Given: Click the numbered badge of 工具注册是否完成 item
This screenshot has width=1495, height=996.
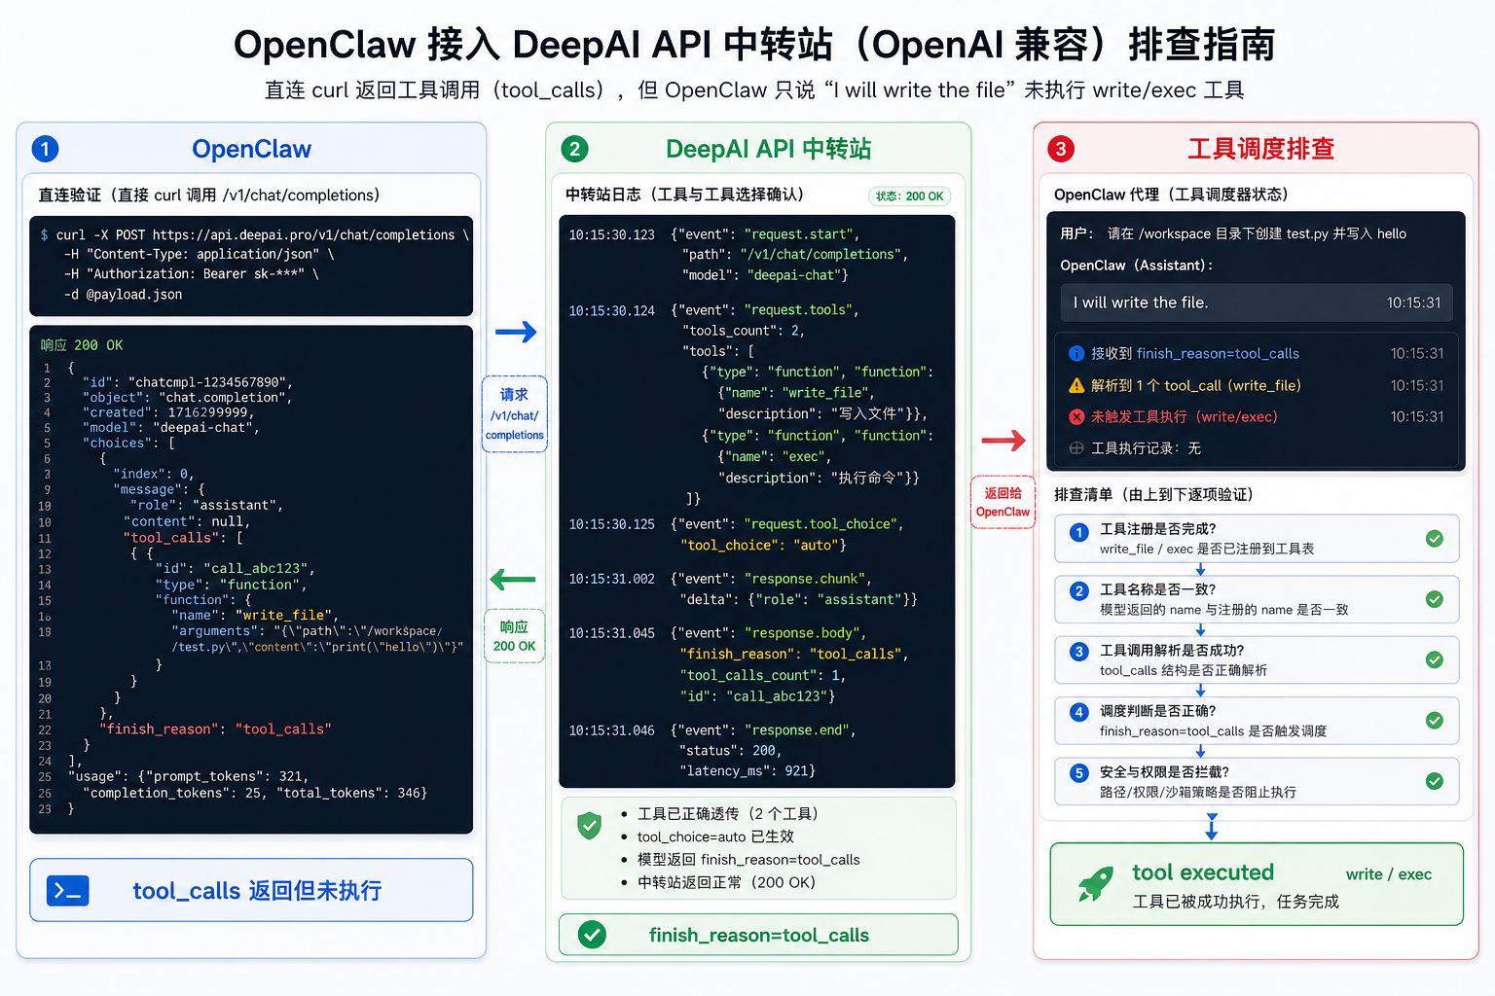Looking at the screenshot, I should click(x=1078, y=532).
